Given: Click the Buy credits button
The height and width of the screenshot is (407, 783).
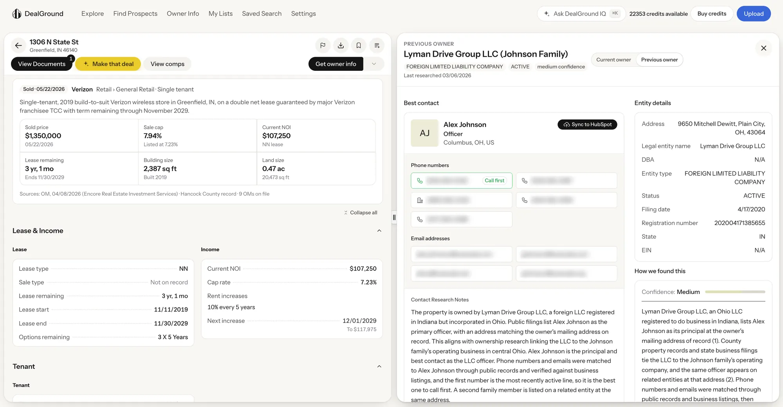Looking at the screenshot, I should 712,14.
